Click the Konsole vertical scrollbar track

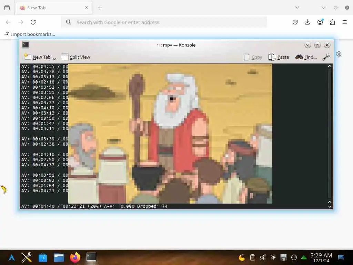coord(330,134)
